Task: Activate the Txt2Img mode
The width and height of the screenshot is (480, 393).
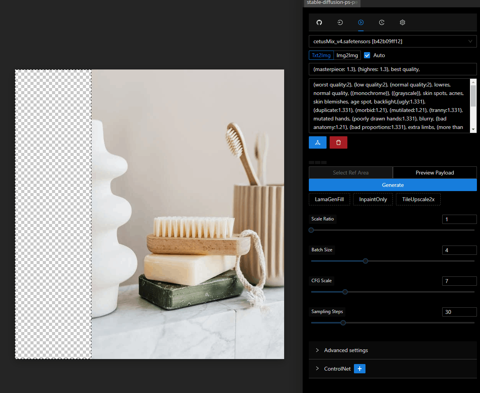Action: [321, 55]
